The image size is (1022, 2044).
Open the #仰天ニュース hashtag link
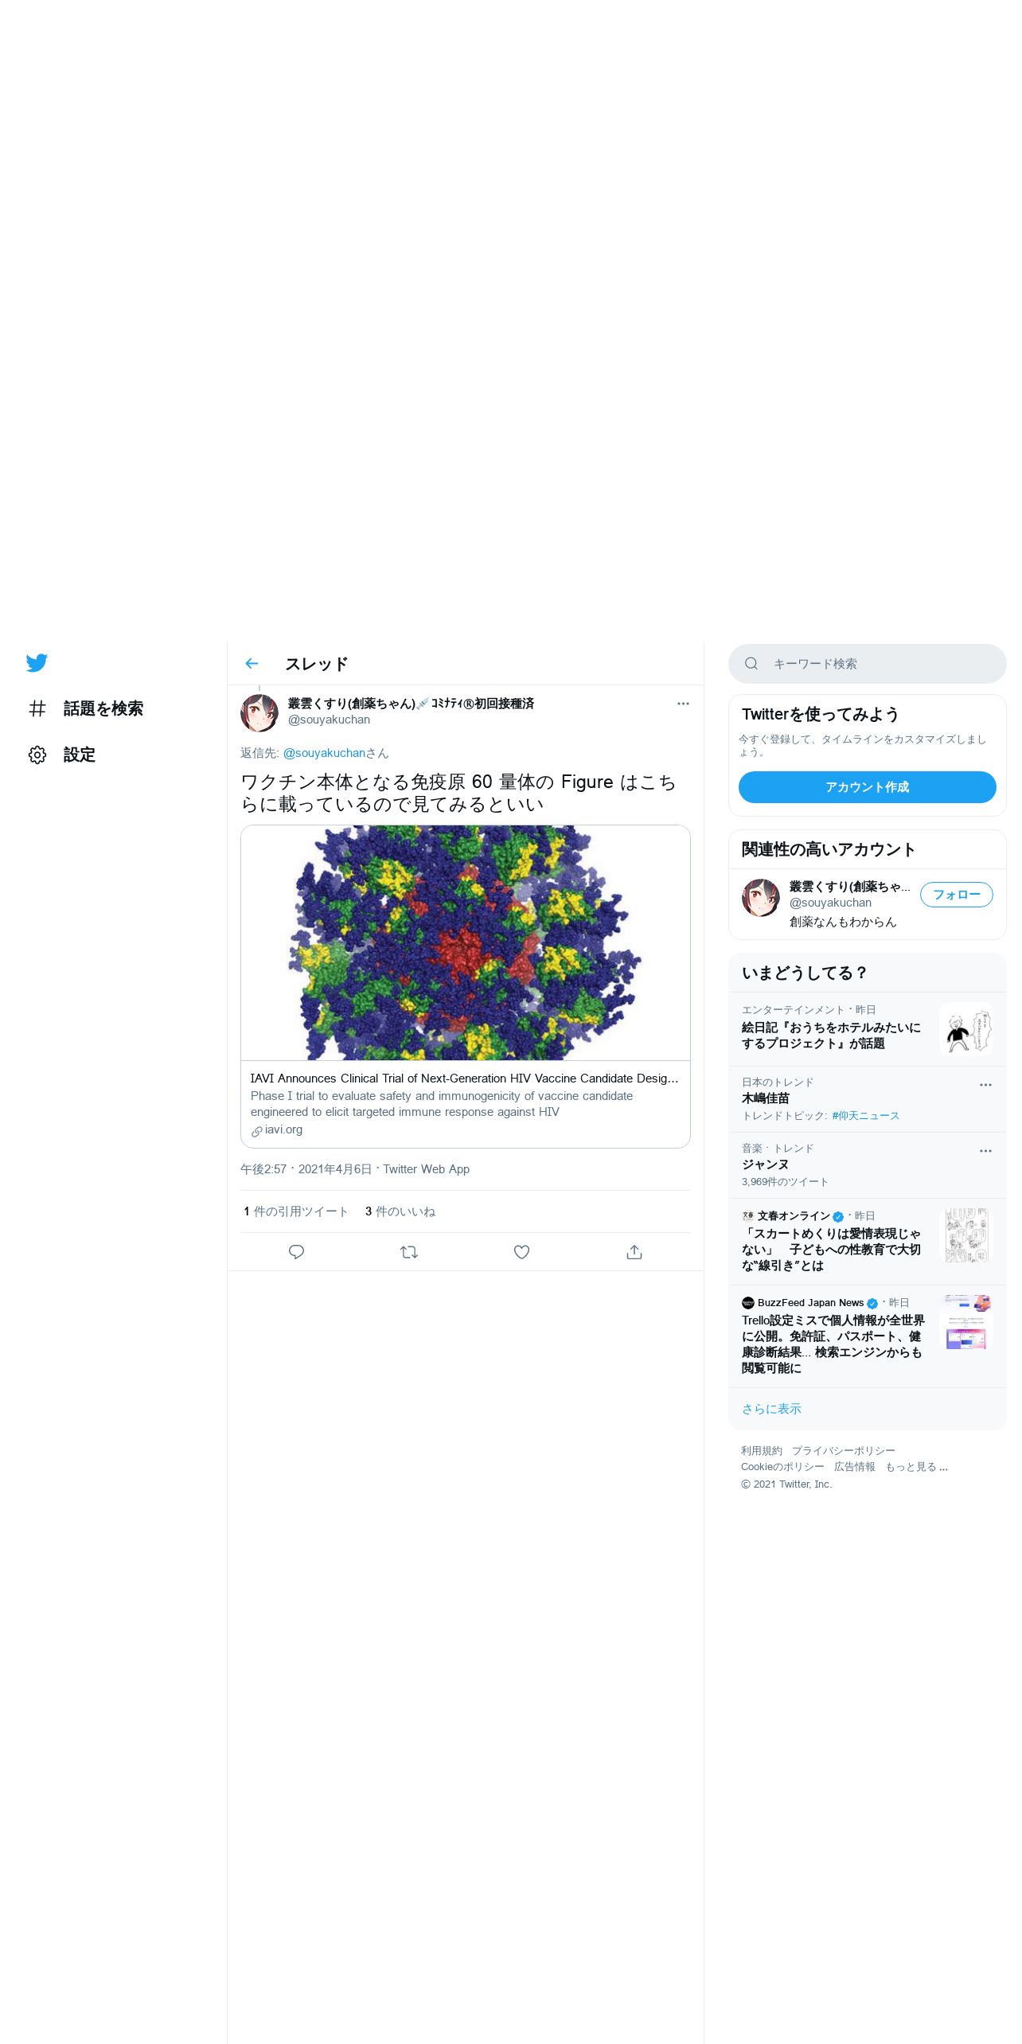pos(865,1116)
